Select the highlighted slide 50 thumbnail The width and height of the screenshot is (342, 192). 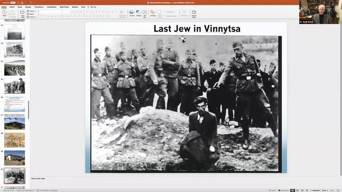click(14, 176)
